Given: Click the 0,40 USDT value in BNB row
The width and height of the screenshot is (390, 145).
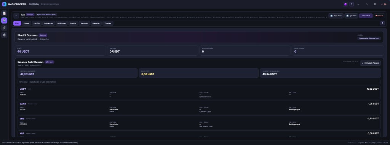Looking at the screenshot, I should [373, 118].
